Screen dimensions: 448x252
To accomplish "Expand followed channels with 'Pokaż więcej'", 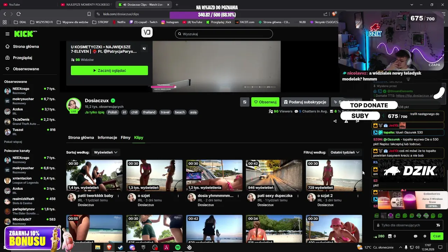I will click(13, 142).
